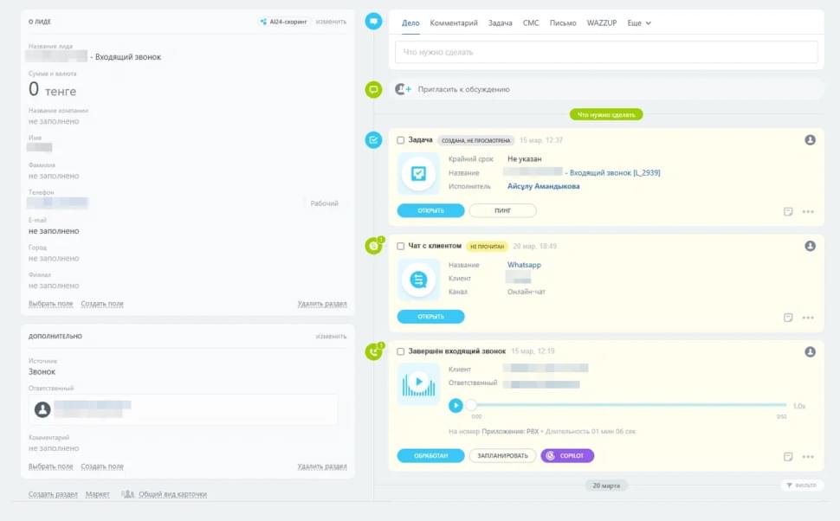Open the Входящий звонок [L_2939] task link
This screenshot has height=521, width=840.
click(615, 172)
